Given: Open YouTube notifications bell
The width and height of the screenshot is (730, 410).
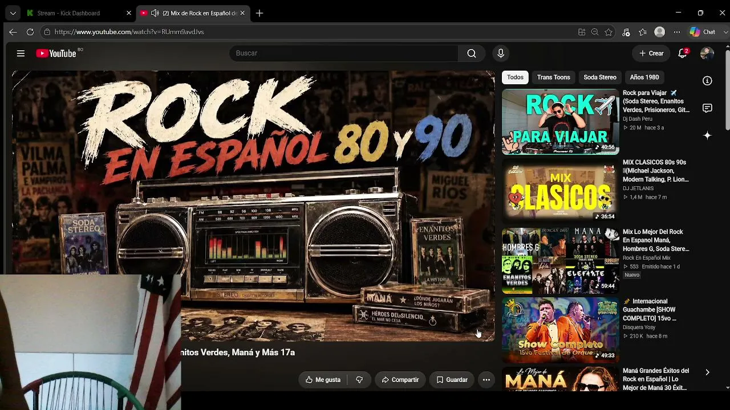Looking at the screenshot, I should click(682, 53).
